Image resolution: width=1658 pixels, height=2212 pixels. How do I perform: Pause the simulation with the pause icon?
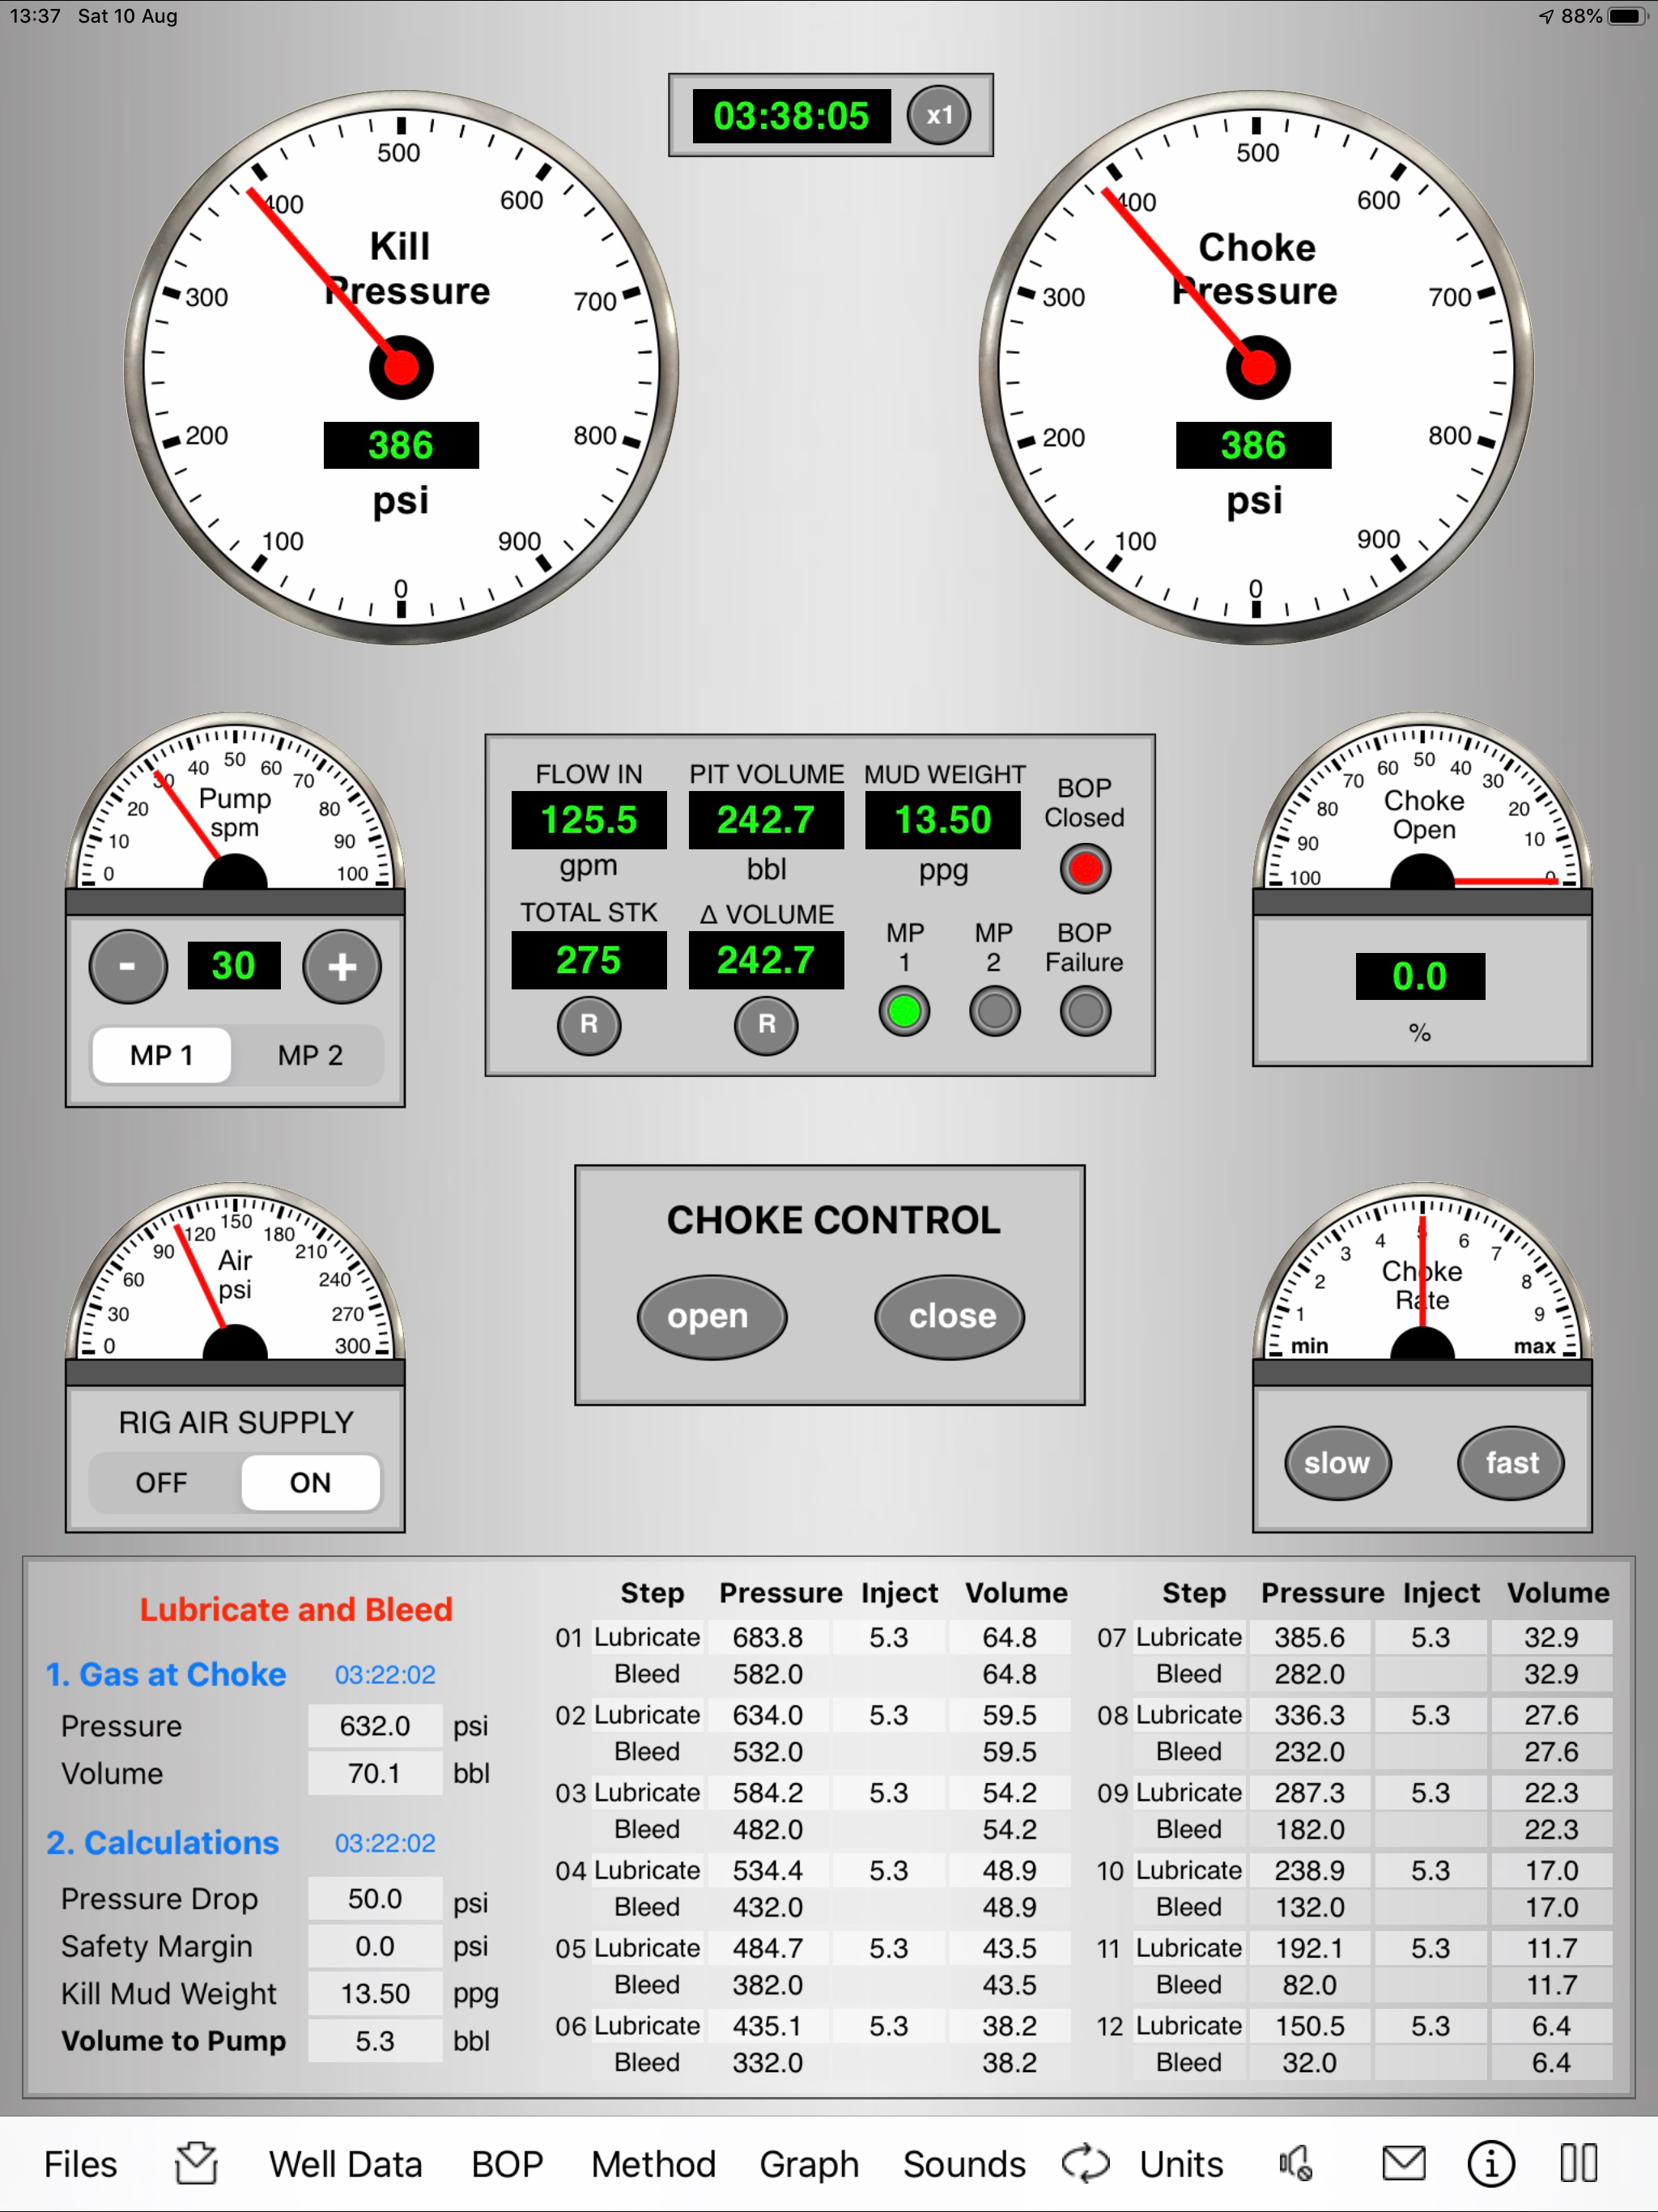coord(1578,2162)
